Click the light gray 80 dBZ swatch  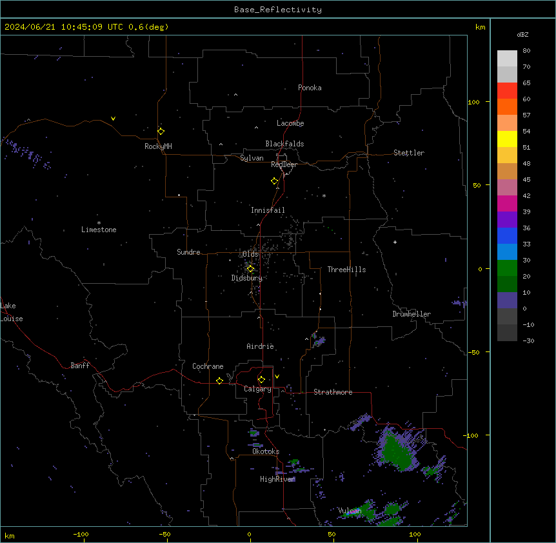pos(507,59)
